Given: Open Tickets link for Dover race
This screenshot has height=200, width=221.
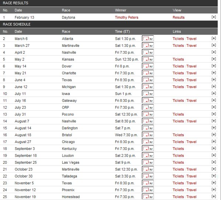Looking at the screenshot, I should tap(178, 66).
